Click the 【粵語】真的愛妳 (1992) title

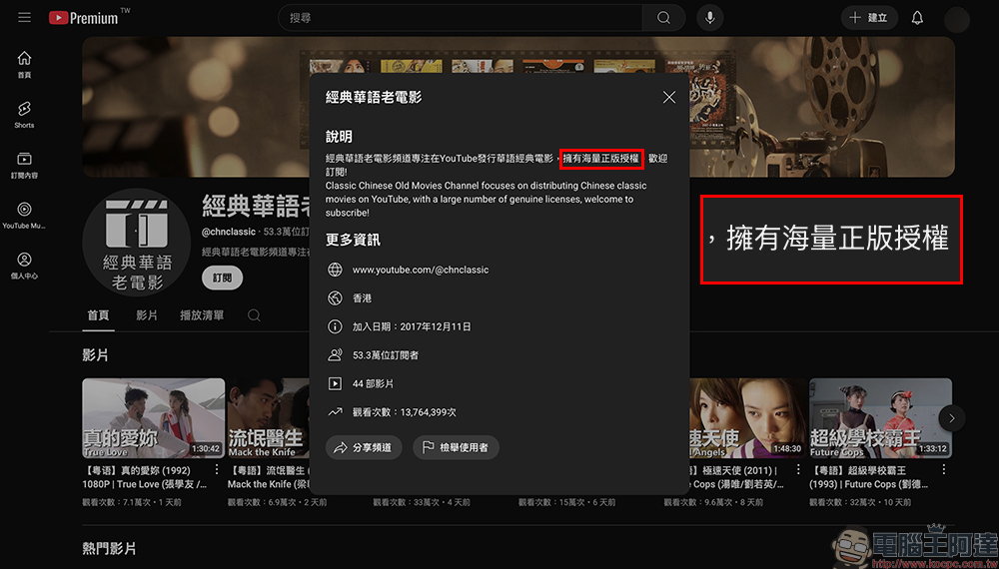point(145,477)
